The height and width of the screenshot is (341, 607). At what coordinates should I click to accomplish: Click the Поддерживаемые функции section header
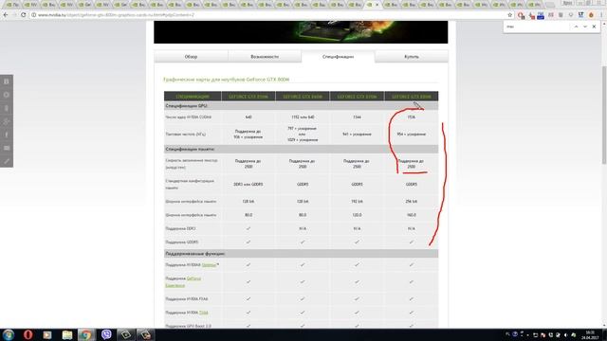pos(302,254)
